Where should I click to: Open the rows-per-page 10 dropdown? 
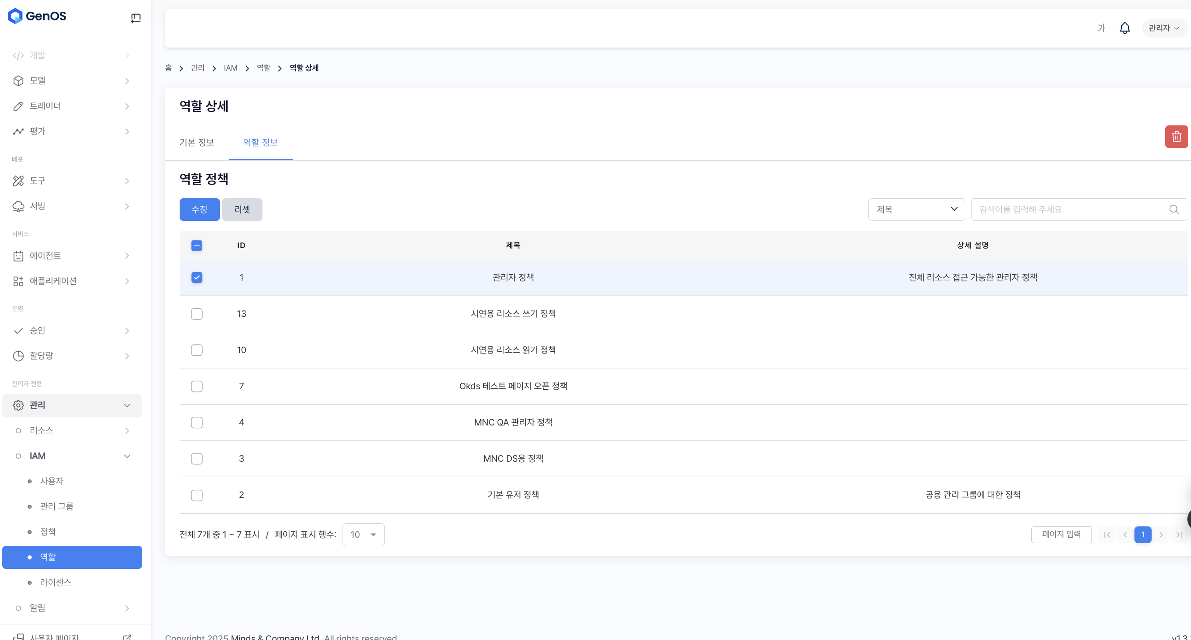(x=363, y=535)
